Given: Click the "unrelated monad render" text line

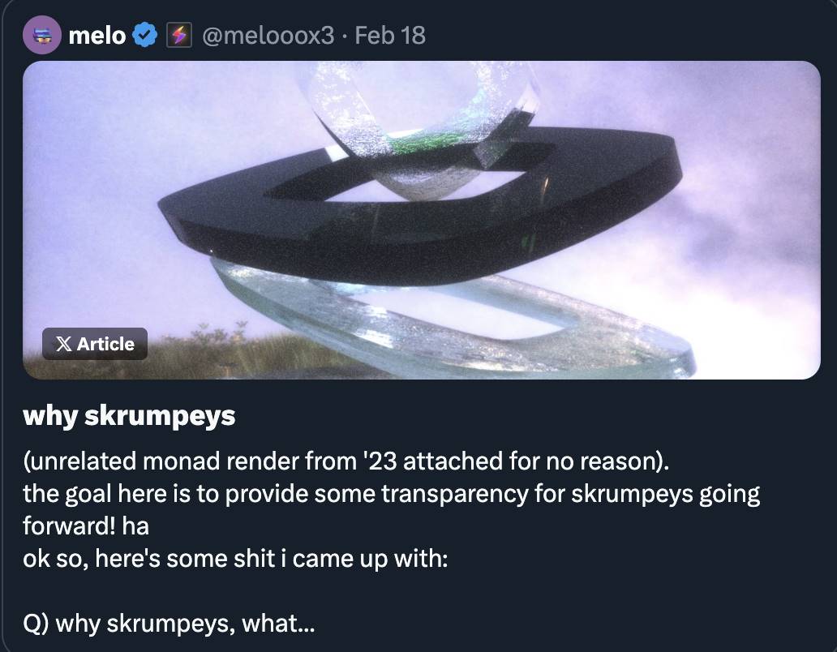Looking at the screenshot, I should click(x=346, y=461).
